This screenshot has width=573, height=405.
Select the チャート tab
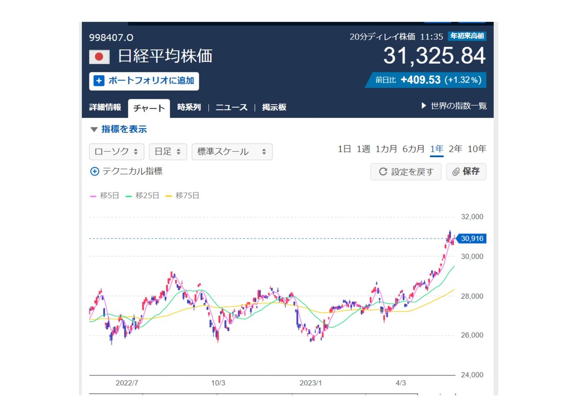point(149,108)
